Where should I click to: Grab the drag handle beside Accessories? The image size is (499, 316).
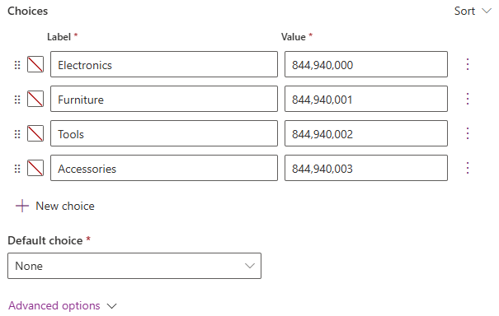click(17, 169)
